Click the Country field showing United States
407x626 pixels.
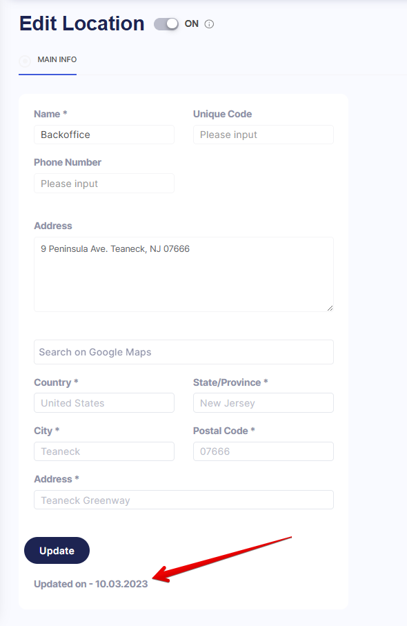coord(104,403)
